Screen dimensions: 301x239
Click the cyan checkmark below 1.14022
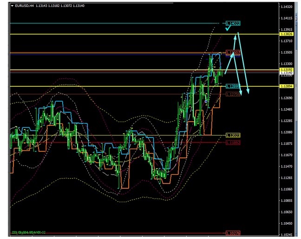tap(227, 29)
